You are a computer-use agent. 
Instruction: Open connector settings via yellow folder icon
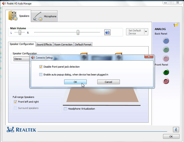tap(176, 25)
